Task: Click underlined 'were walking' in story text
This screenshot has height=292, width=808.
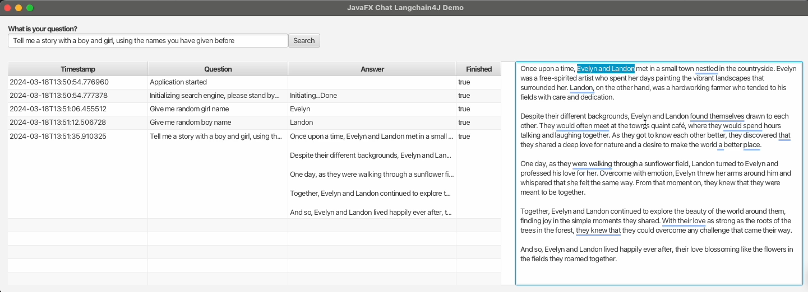Action: 592,164
